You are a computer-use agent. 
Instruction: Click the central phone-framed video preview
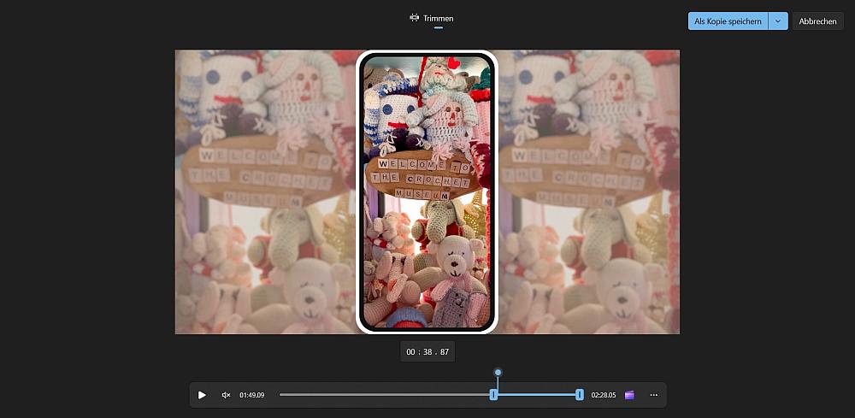click(427, 191)
